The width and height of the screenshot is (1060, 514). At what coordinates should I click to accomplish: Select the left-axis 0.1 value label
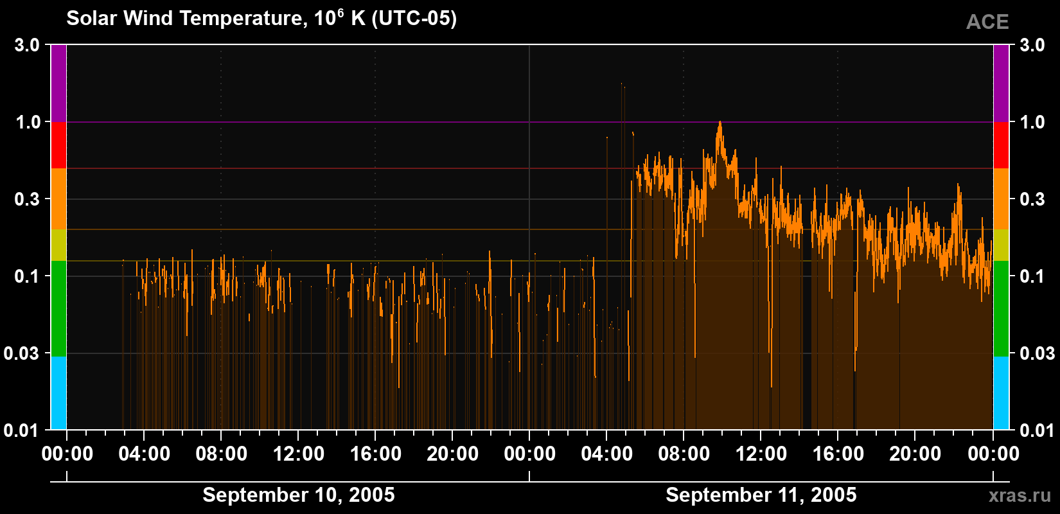27,276
